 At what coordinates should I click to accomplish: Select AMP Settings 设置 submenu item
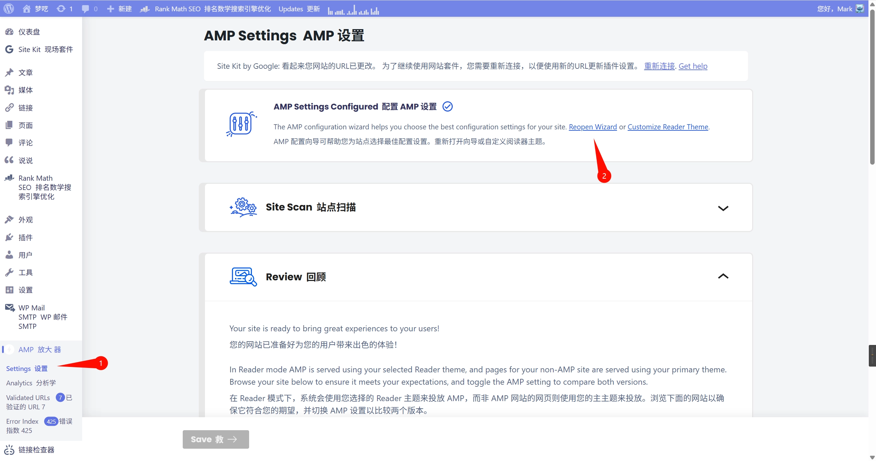[x=27, y=369]
